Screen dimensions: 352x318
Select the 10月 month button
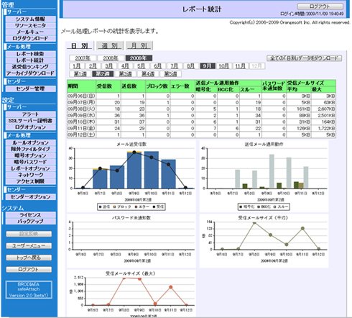tap(224, 66)
